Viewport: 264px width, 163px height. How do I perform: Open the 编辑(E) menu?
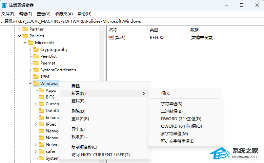click(25, 14)
